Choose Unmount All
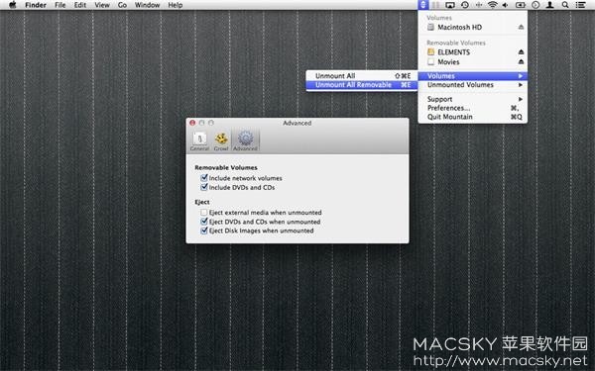Screen dimensions: 595x371 pos(362,76)
